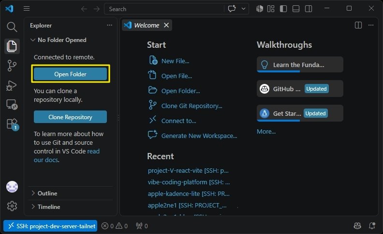
Task: Open recent vibe-coding-platform
Action: (x=189, y=182)
